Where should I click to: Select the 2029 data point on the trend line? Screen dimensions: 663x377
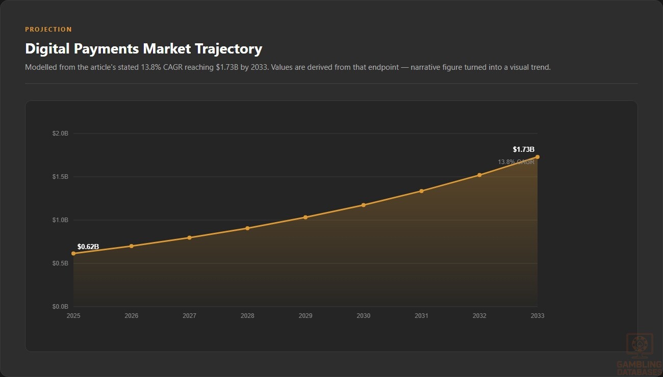coord(305,217)
